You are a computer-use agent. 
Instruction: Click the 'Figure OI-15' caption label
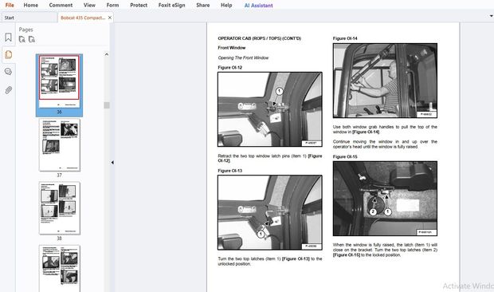point(345,156)
